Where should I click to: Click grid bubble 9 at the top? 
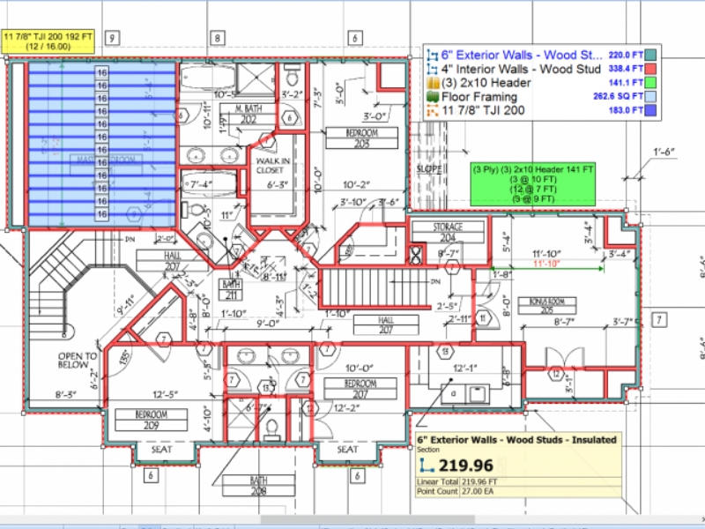tap(112, 38)
